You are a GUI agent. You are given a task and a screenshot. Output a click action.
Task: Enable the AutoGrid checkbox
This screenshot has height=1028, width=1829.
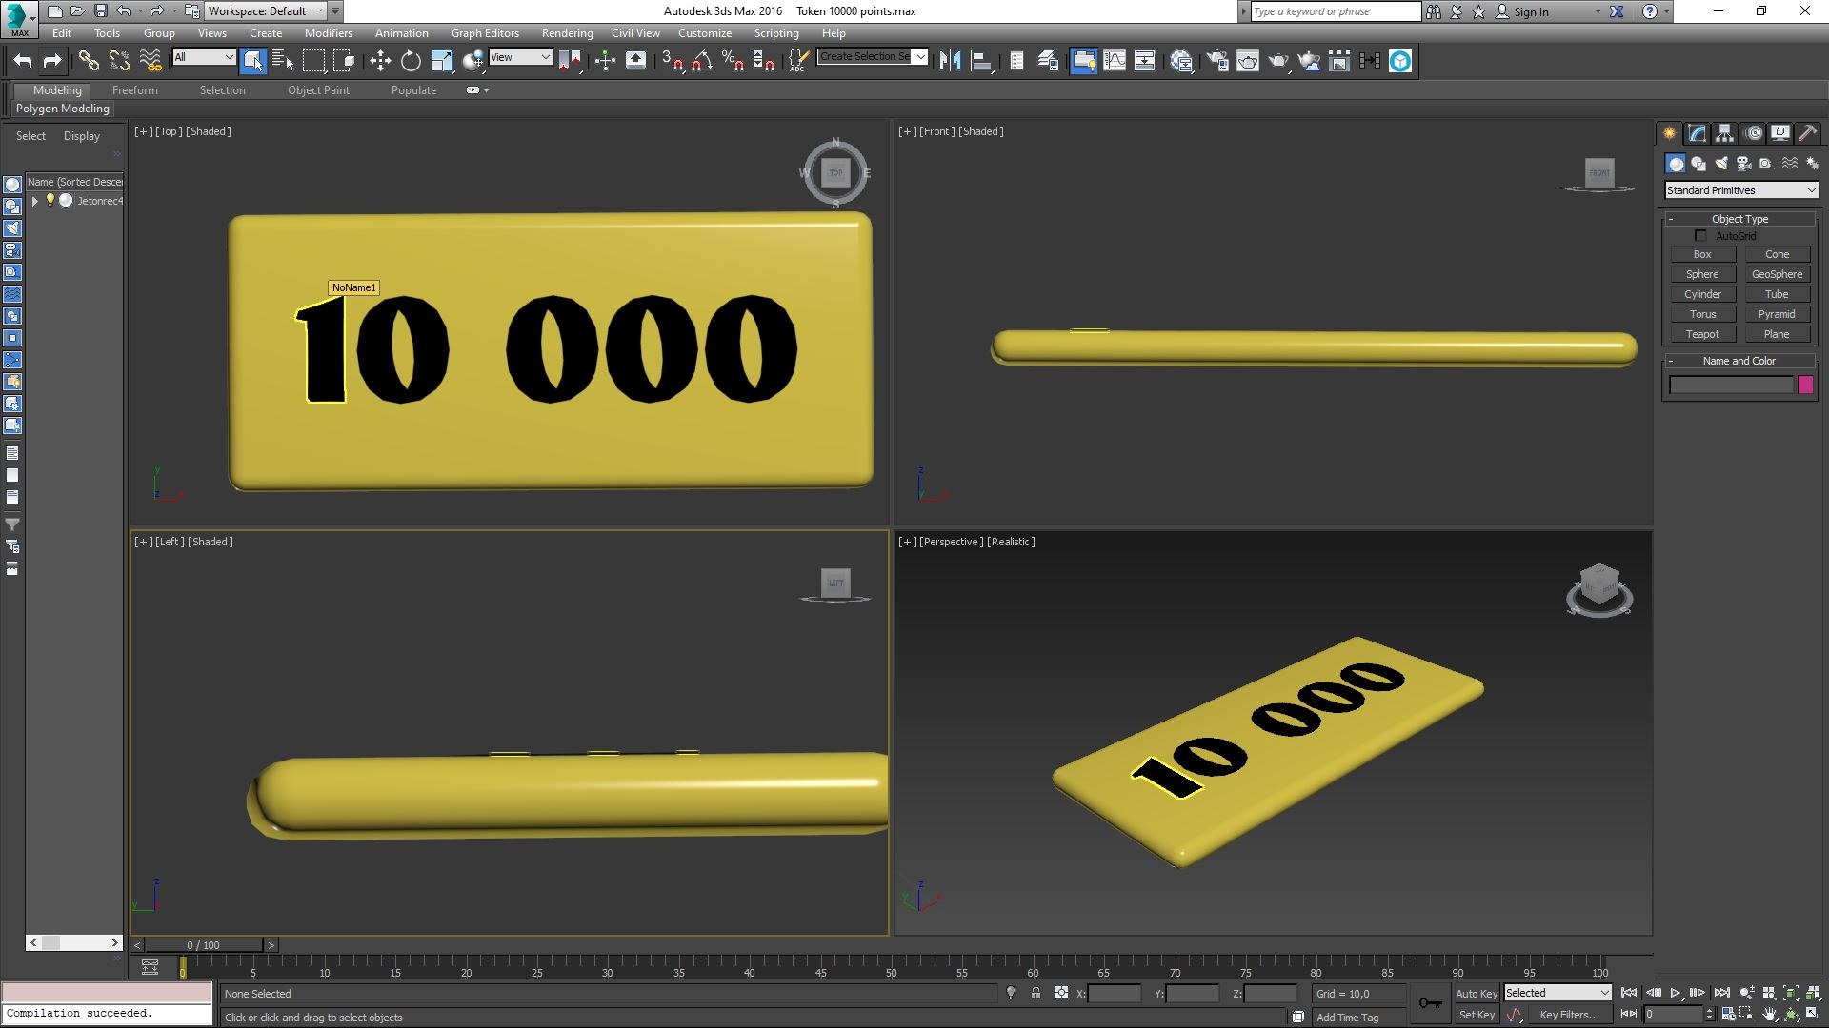(1700, 236)
